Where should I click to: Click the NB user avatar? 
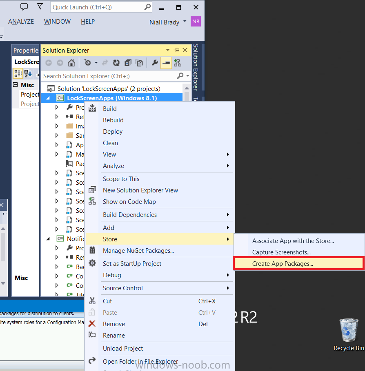(196, 22)
